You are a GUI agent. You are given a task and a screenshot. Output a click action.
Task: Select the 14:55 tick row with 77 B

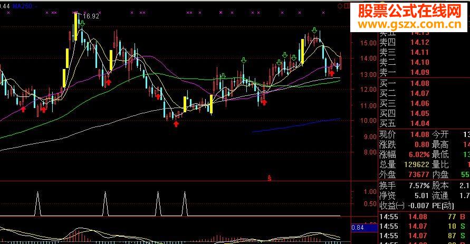click(424, 217)
